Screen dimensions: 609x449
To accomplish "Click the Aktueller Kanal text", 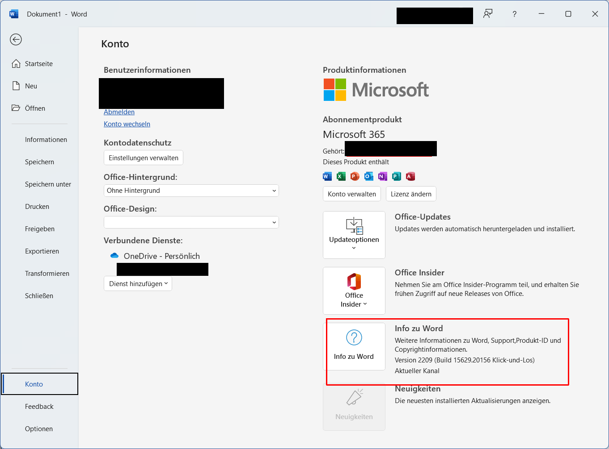I will pyautogui.click(x=417, y=371).
